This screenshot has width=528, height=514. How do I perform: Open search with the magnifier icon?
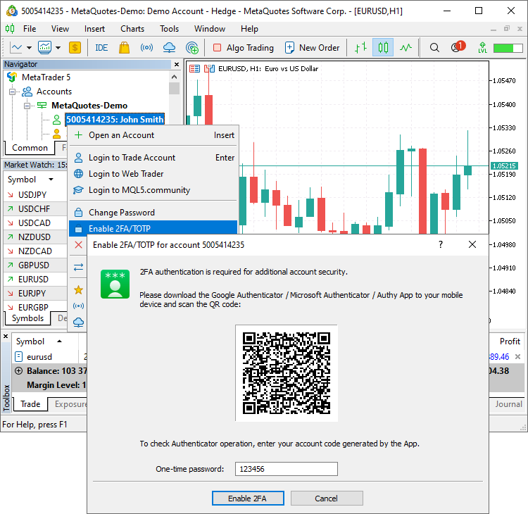point(434,48)
